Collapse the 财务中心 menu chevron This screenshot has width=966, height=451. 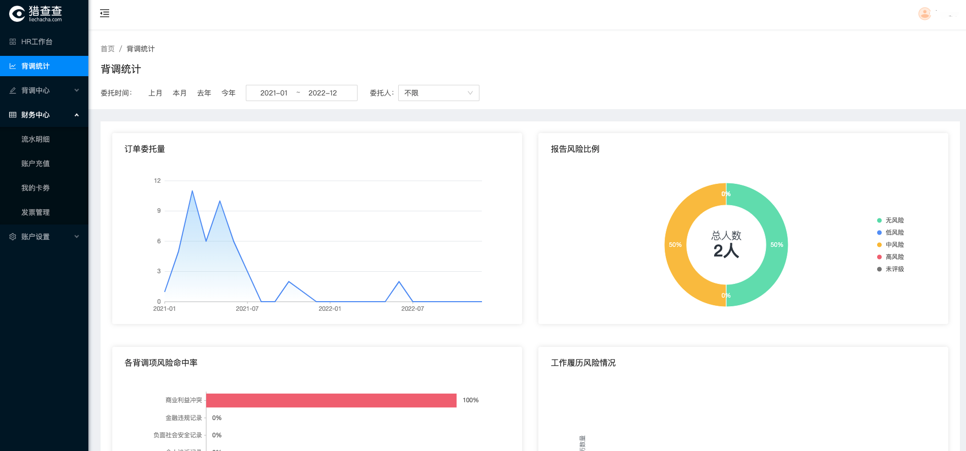point(77,115)
